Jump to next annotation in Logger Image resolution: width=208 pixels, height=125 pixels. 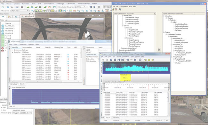pyautogui.click(x=153, y=60)
